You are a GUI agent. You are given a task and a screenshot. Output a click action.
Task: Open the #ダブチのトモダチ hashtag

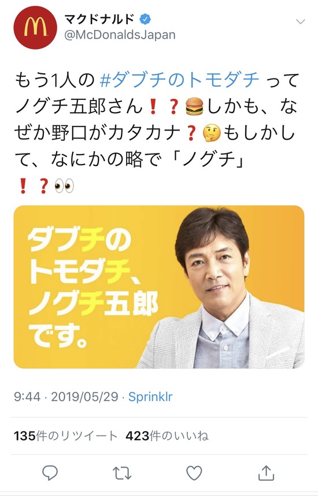(x=180, y=80)
